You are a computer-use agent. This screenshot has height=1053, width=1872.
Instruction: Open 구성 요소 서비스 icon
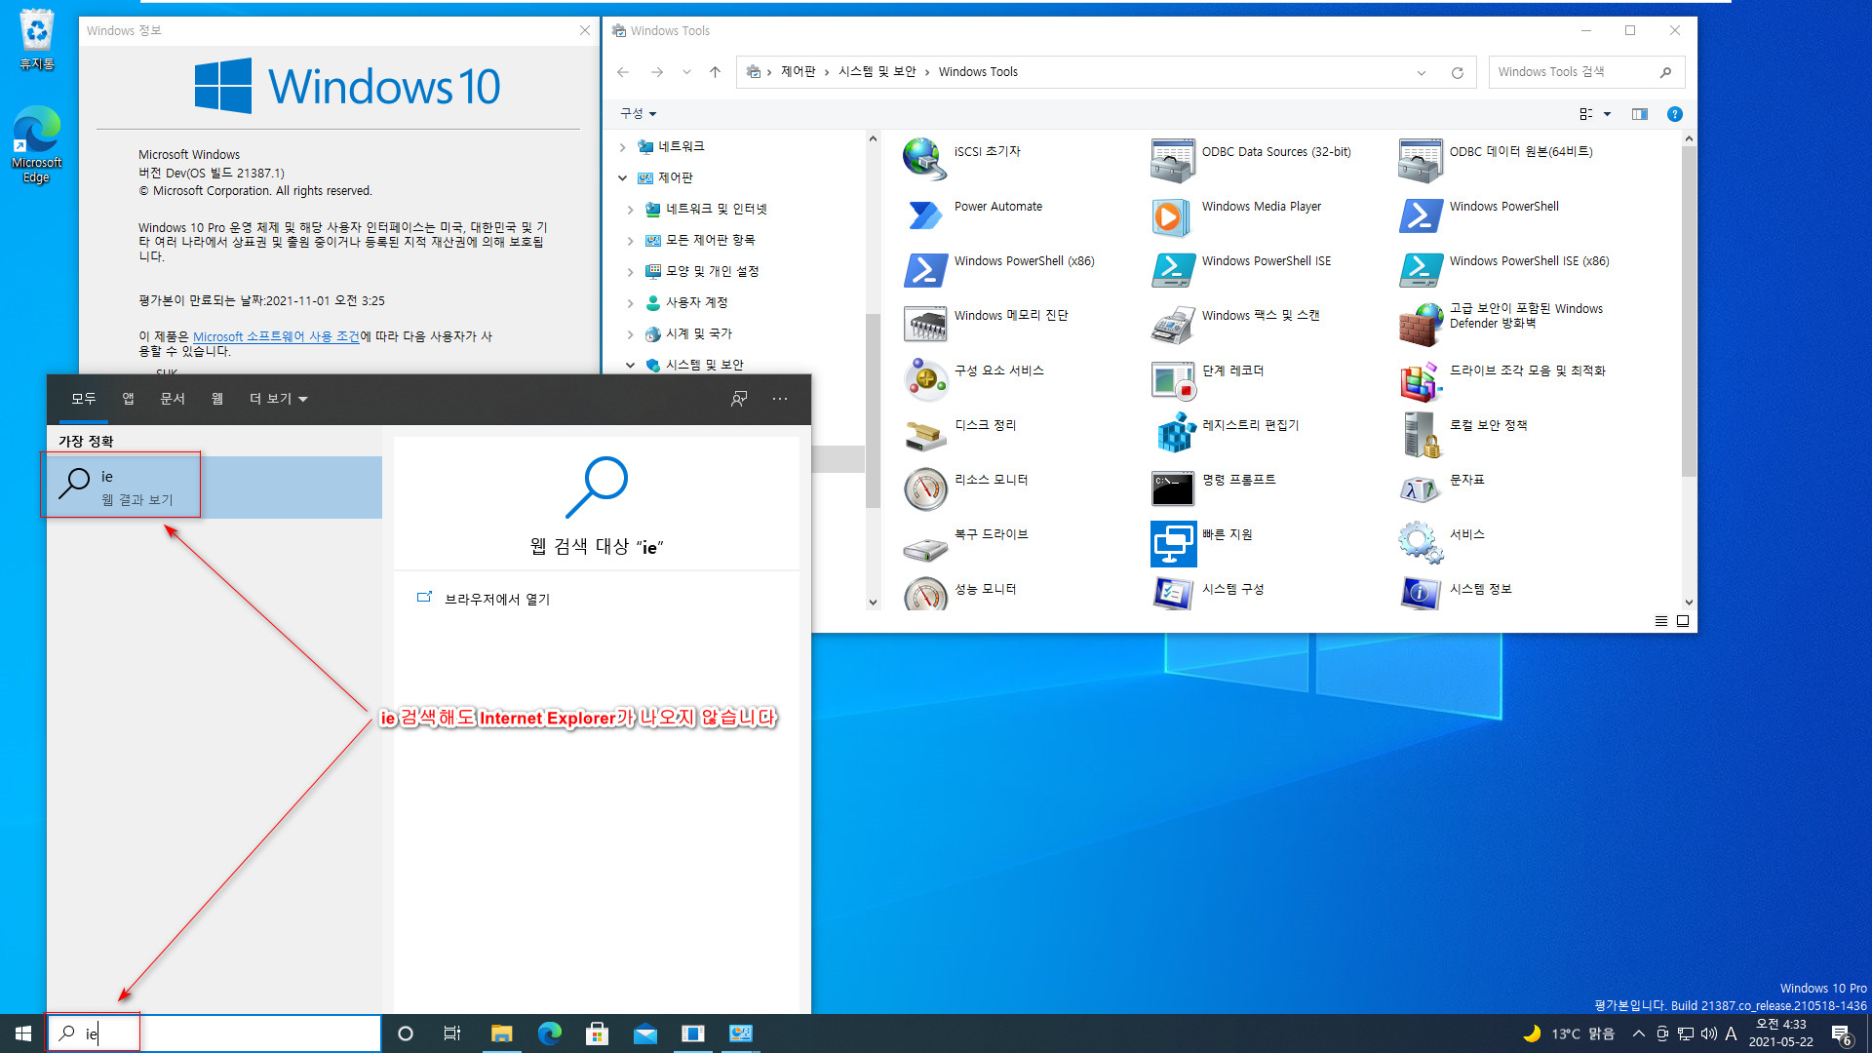click(x=924, y=378)
